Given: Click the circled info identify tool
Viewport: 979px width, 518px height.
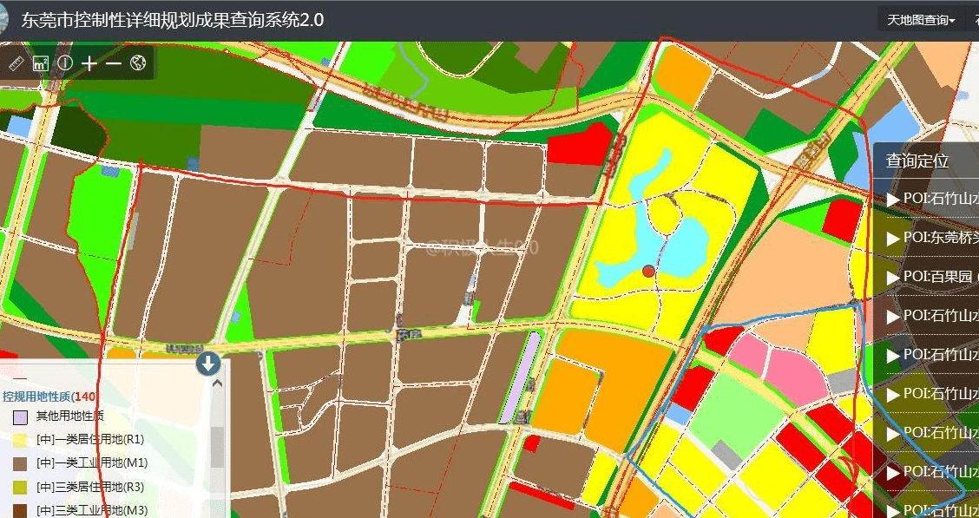Looking at the screenshot, I should pyautogui.click(x=65, y=63).
